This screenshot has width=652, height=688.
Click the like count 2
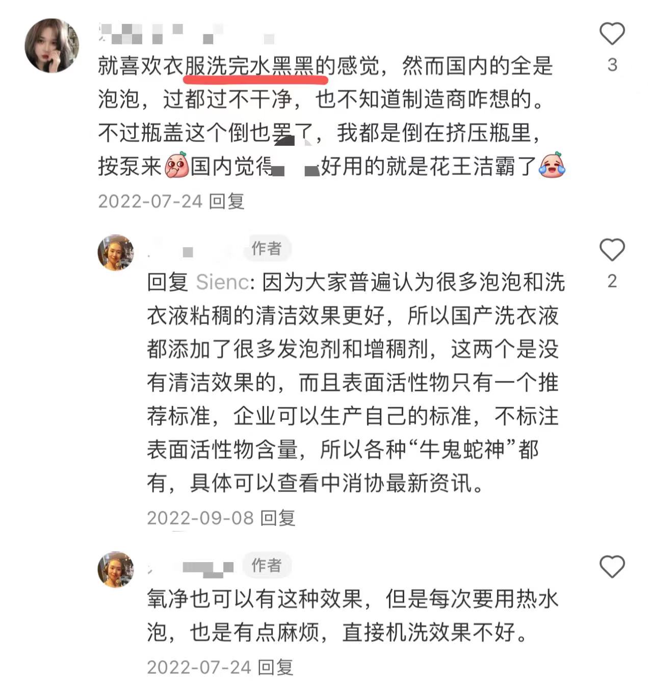(x=612, y=281)
